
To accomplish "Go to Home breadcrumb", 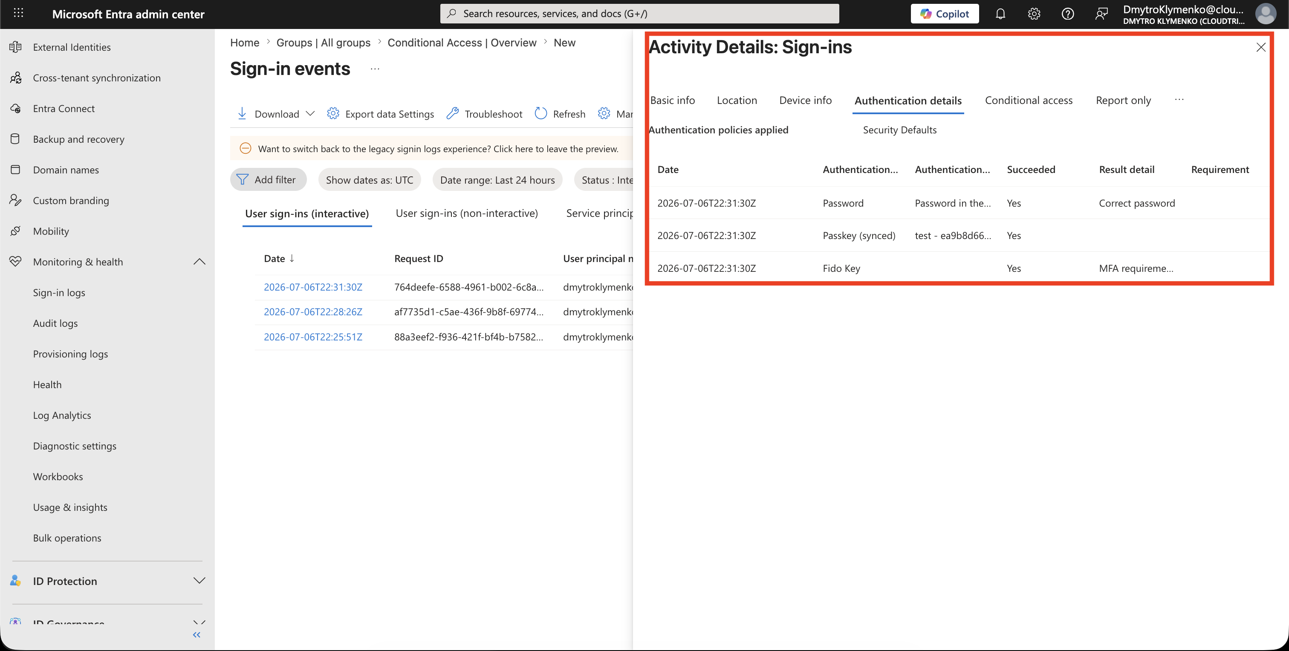I will tap(245, 43).
